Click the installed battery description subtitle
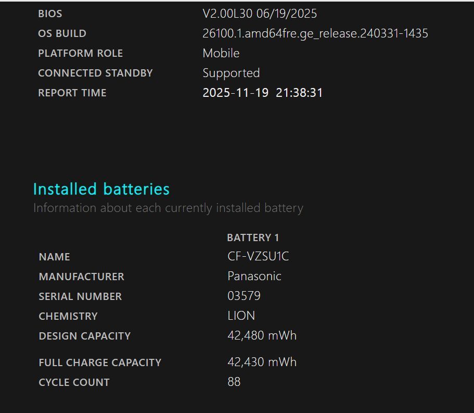 click(168, 208)
